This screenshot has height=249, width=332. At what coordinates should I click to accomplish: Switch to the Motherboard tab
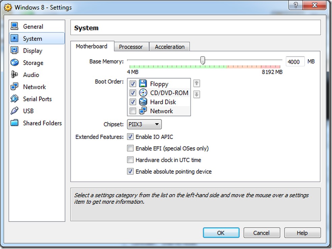pyautogui.click(x=92, y=46)
